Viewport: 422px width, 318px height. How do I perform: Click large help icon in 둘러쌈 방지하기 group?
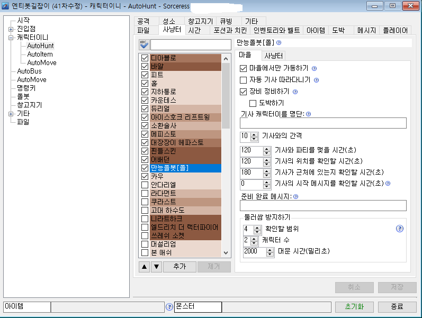coord(400,229)
